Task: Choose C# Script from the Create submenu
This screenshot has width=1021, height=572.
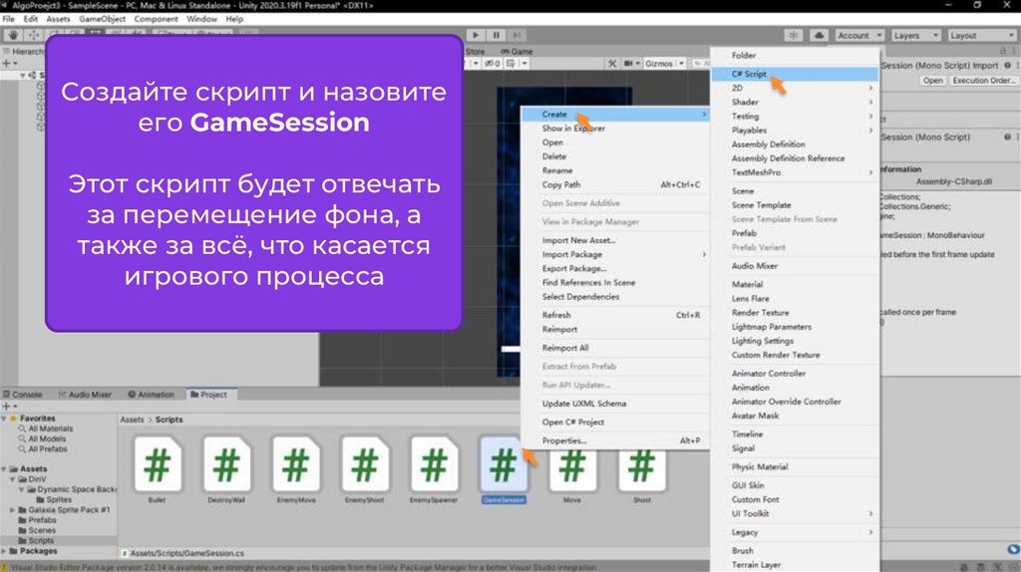Action: point(795,74)
